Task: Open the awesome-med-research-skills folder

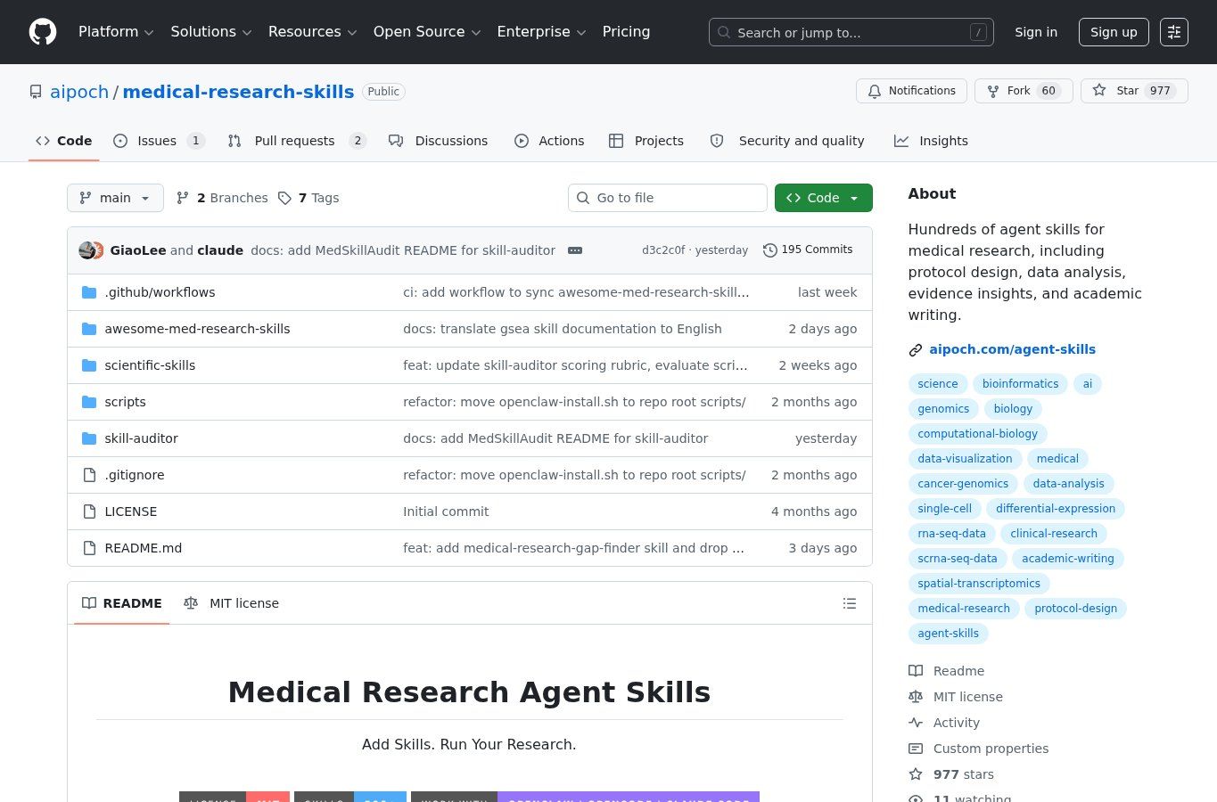Action: click(197, 329)
